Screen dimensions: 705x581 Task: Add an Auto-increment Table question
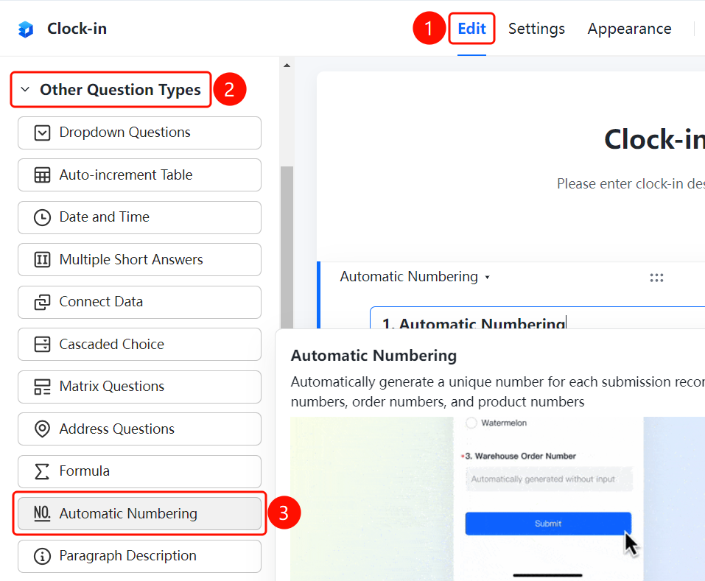coord(139,175)
